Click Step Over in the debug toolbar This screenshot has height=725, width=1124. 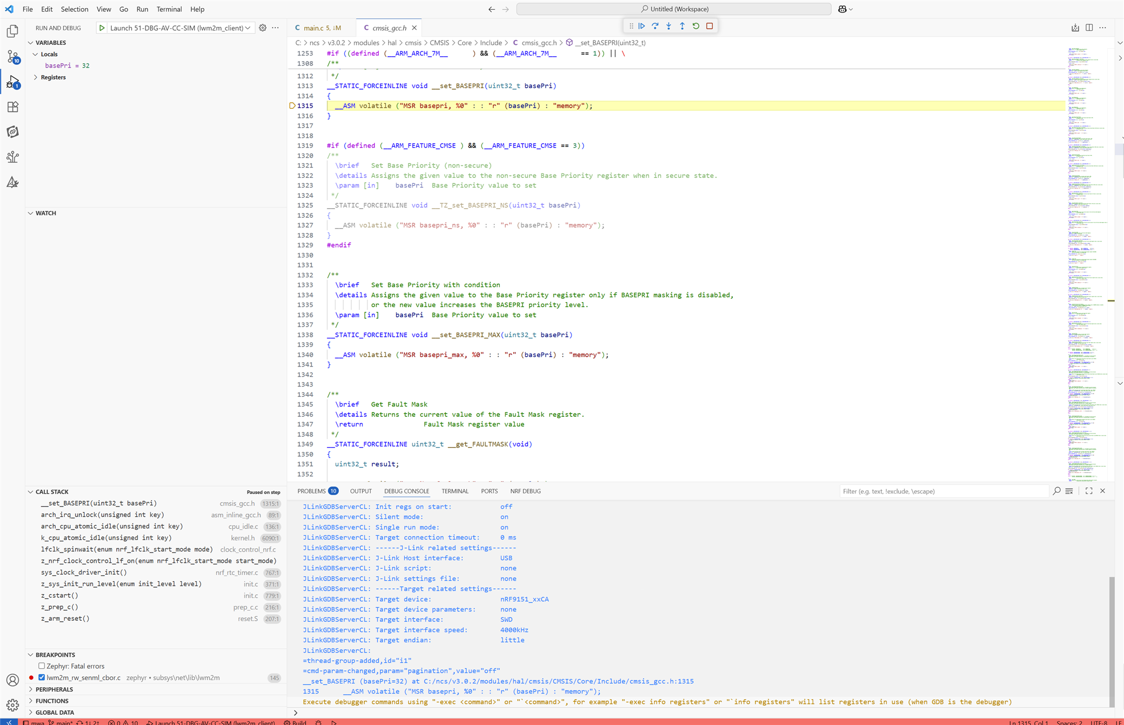point(655,25)
